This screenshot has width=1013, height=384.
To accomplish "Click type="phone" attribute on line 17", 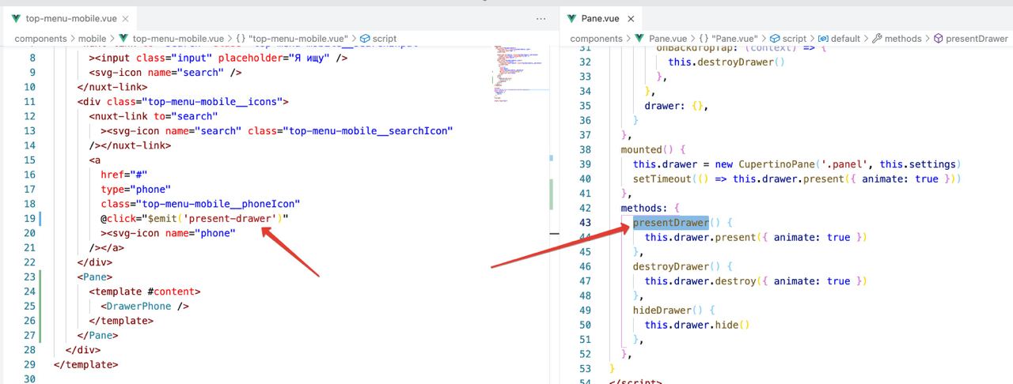I will (x=135, y=189).
